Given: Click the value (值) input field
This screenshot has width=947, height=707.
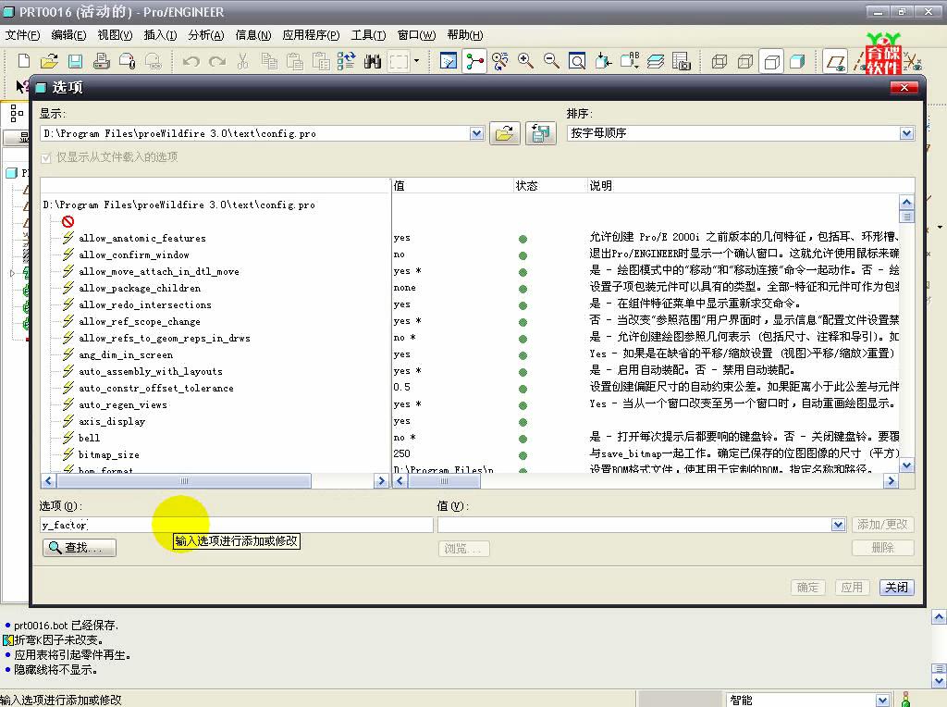Looking at the screenshot, I should click(634, 525).
